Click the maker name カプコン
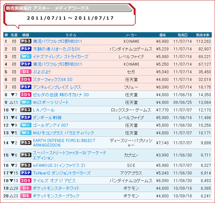This screenshot has height=203, width=215. tap(131, 155)
